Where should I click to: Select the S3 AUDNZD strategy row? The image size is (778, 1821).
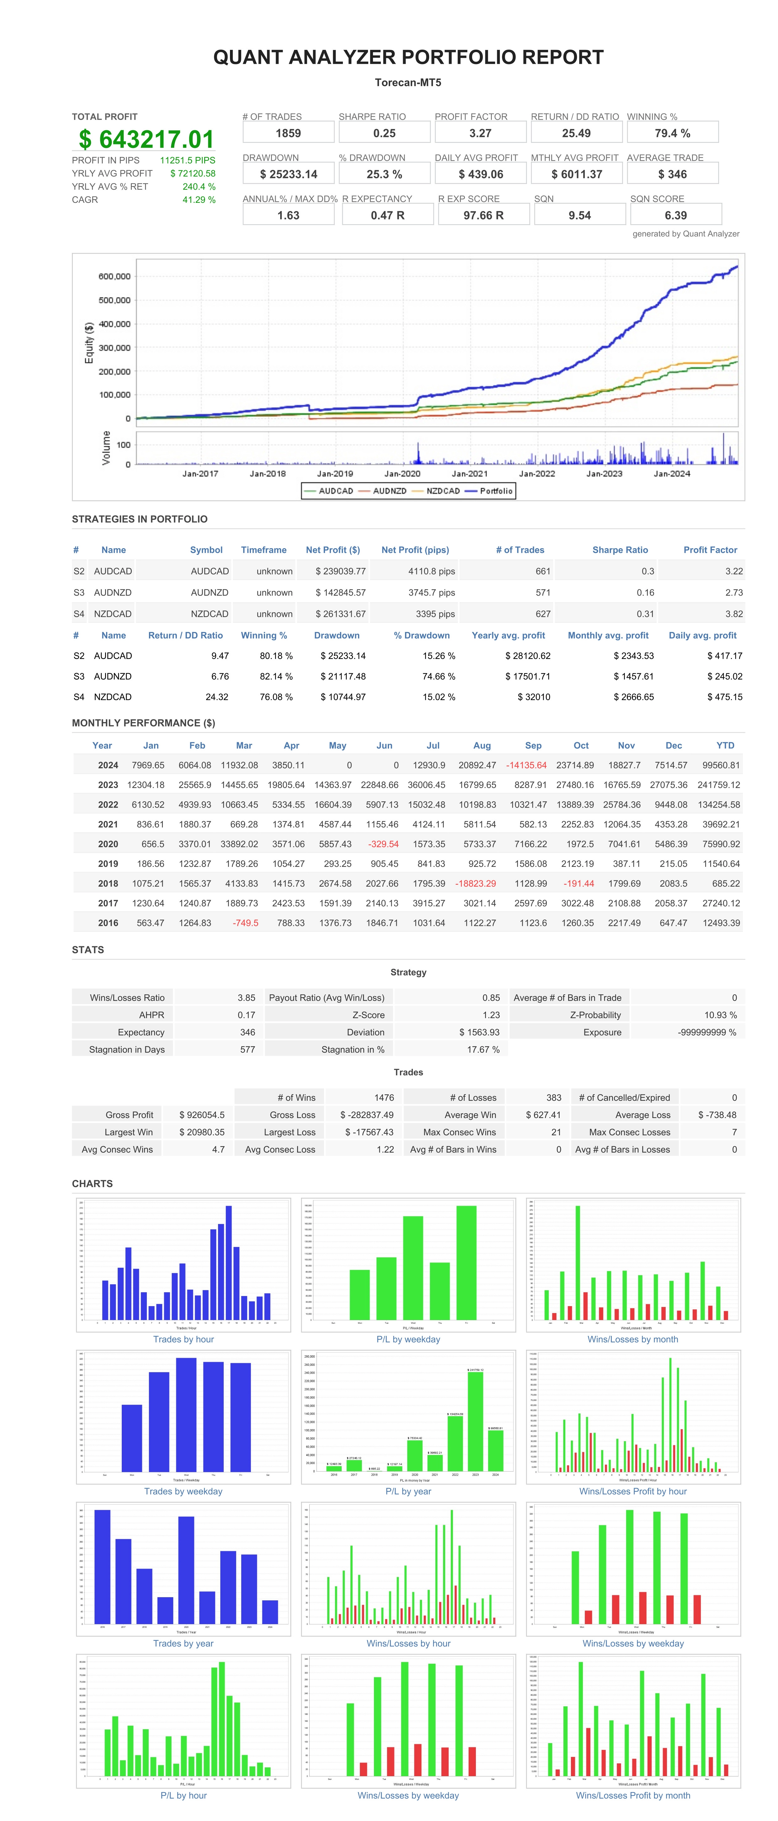click(112, 592)
